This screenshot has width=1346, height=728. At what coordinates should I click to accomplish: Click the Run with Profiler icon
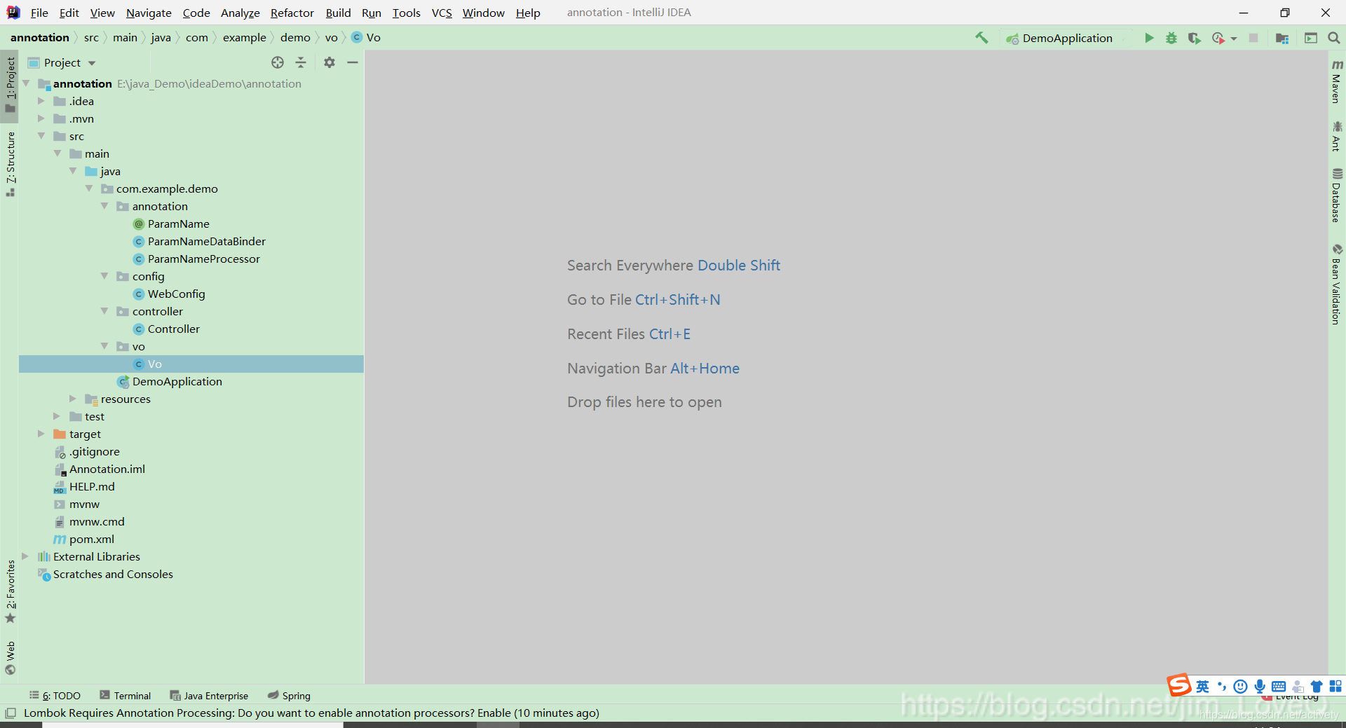click(1218, 38)
